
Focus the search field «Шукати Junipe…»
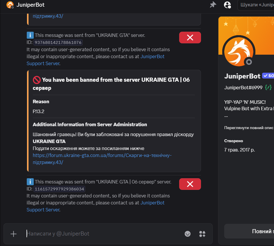256,5
